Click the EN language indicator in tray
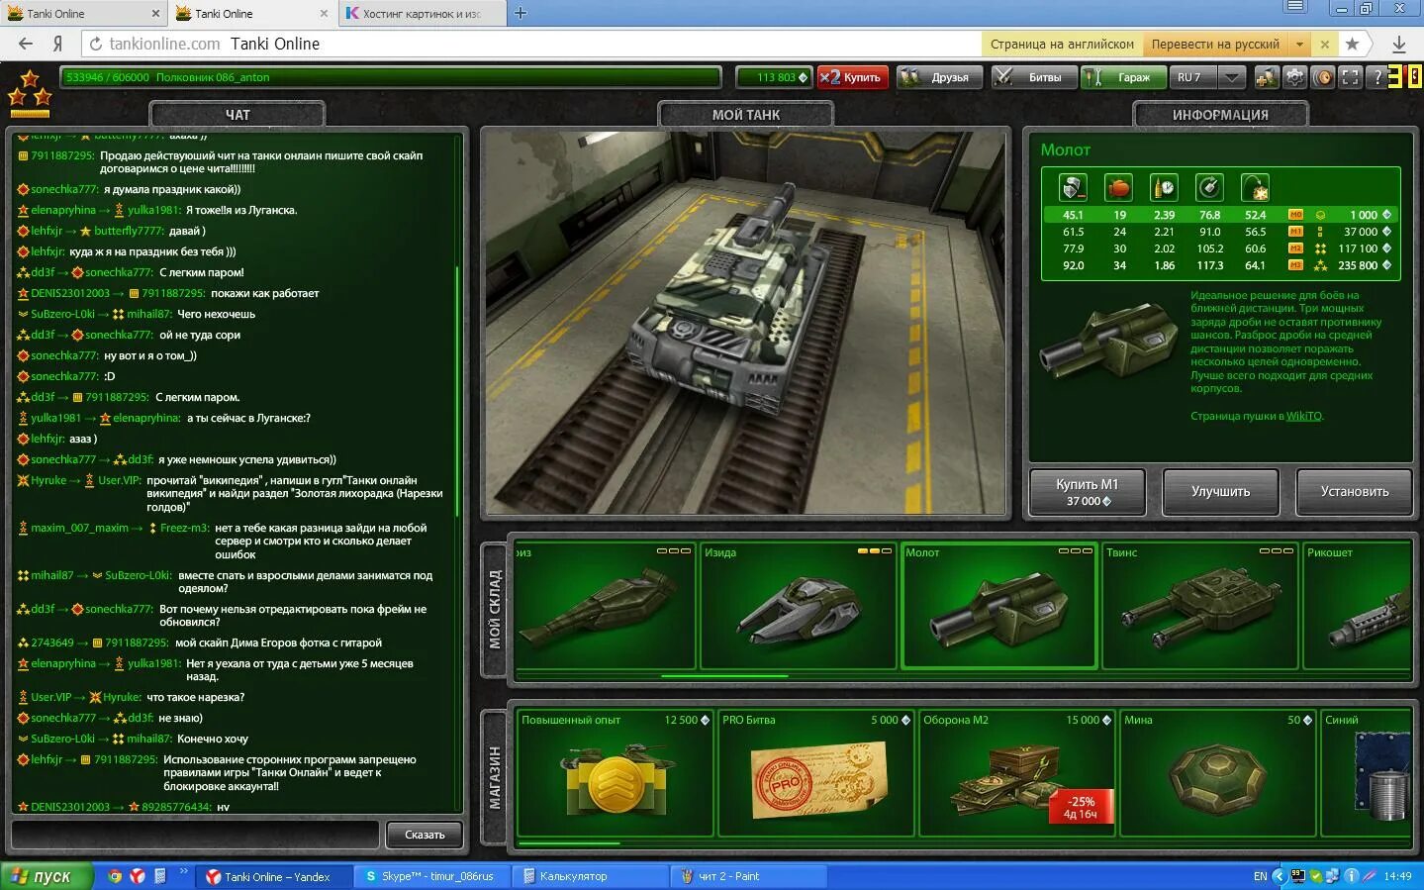The image size is (1424, 890). pos(1260,876)
